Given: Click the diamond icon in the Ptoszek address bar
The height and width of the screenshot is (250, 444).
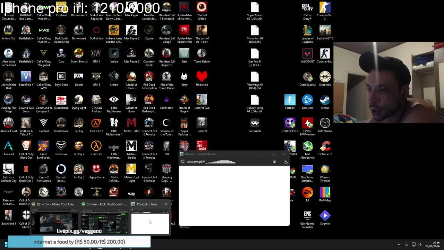Looking at the screenshot, I should pyautogui.click(x=274, y=162).
